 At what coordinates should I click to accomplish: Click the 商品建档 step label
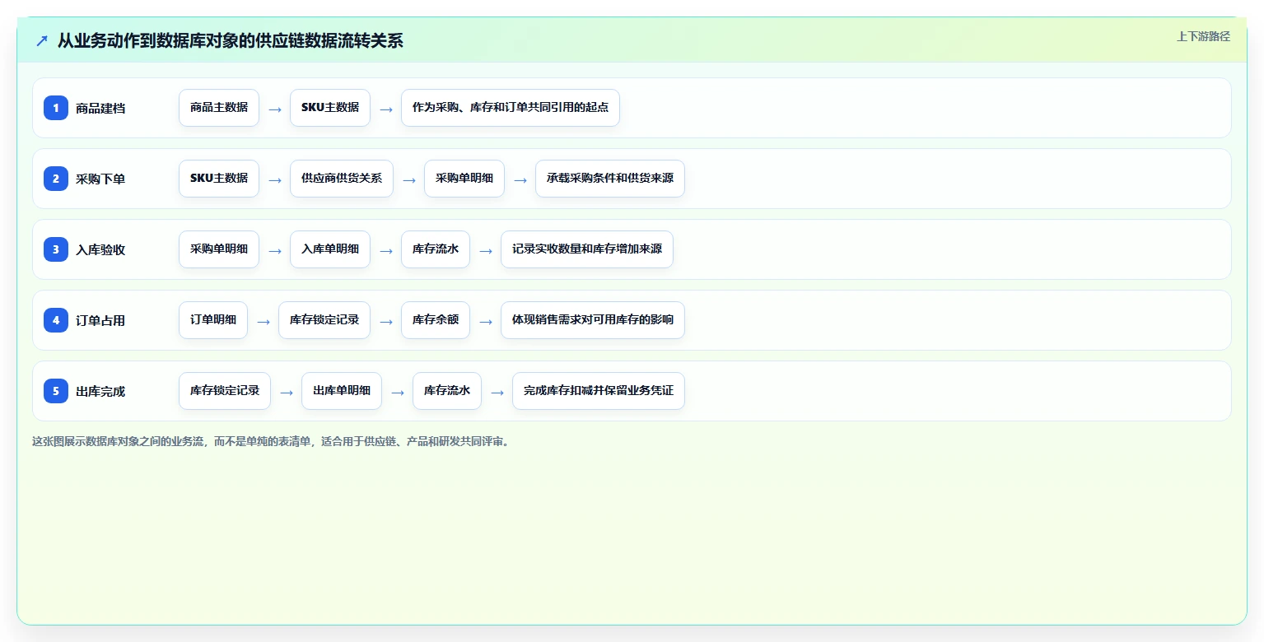[100, 108]
